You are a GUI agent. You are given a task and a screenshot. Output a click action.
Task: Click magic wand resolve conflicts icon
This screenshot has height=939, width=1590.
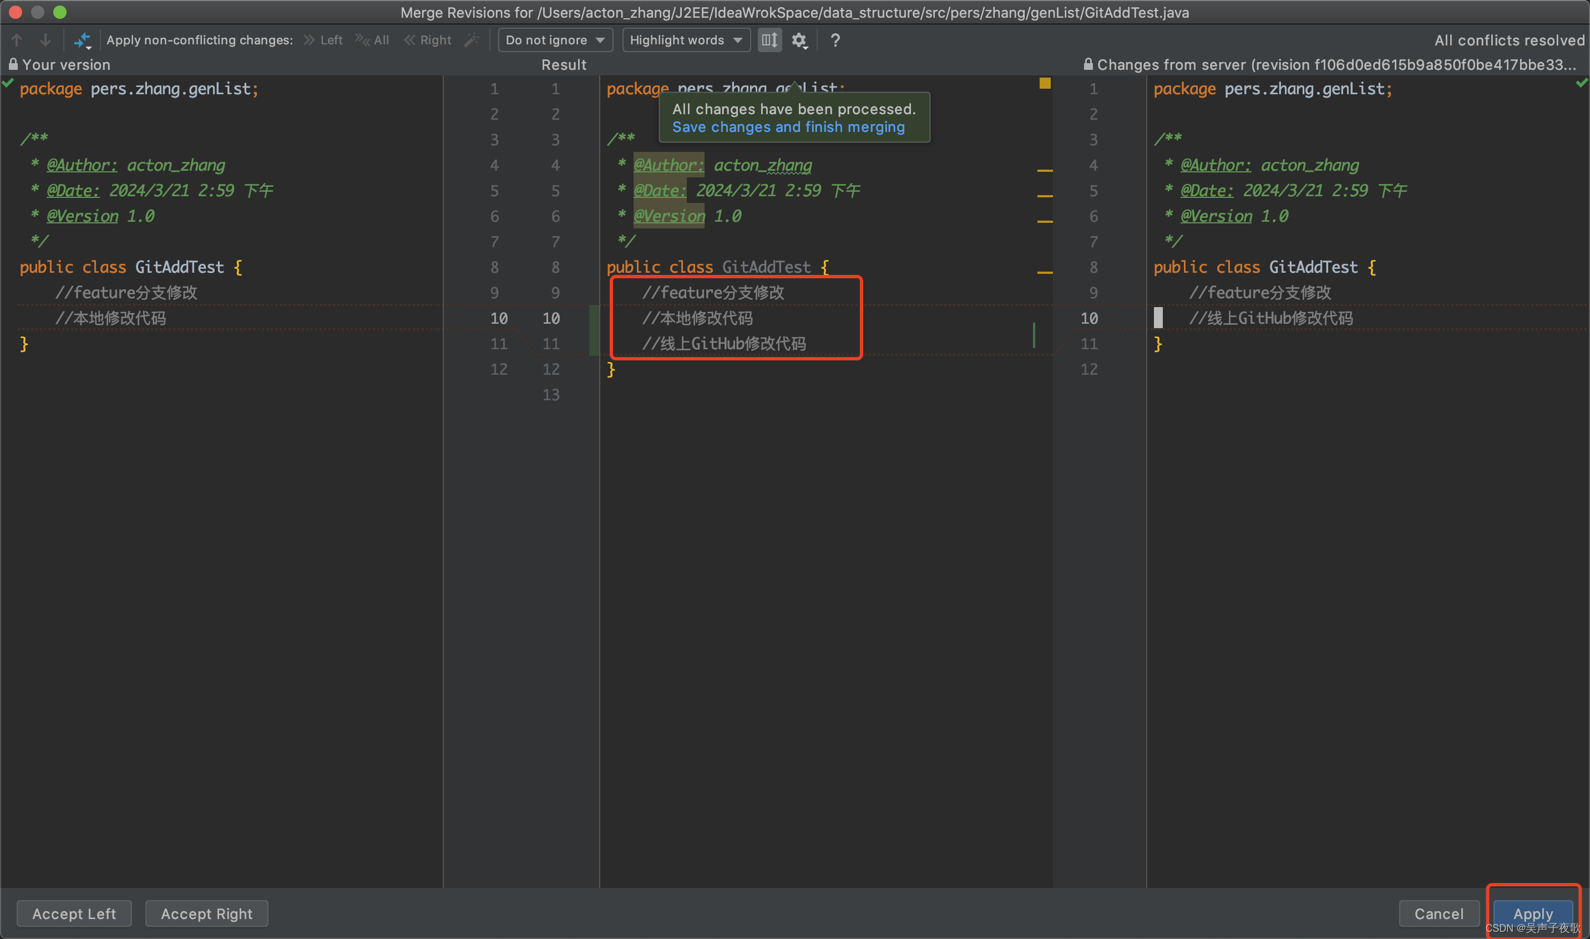(x=472, y=40)
